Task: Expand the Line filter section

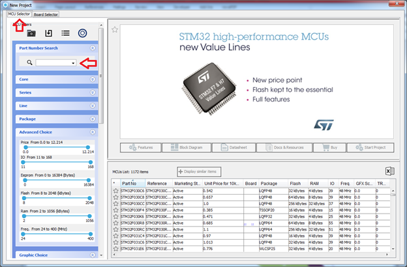Action: pyautogui.click(x=93, y=105)
